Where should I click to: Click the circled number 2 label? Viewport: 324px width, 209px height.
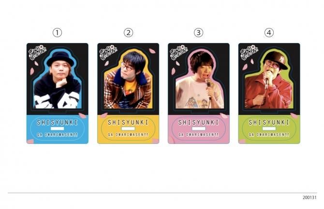pos(128,33)
